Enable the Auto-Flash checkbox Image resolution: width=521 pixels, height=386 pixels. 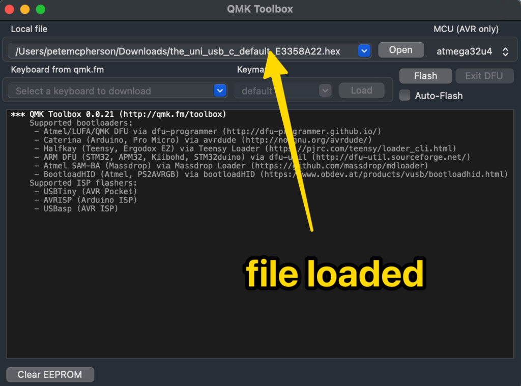(404, 95)
